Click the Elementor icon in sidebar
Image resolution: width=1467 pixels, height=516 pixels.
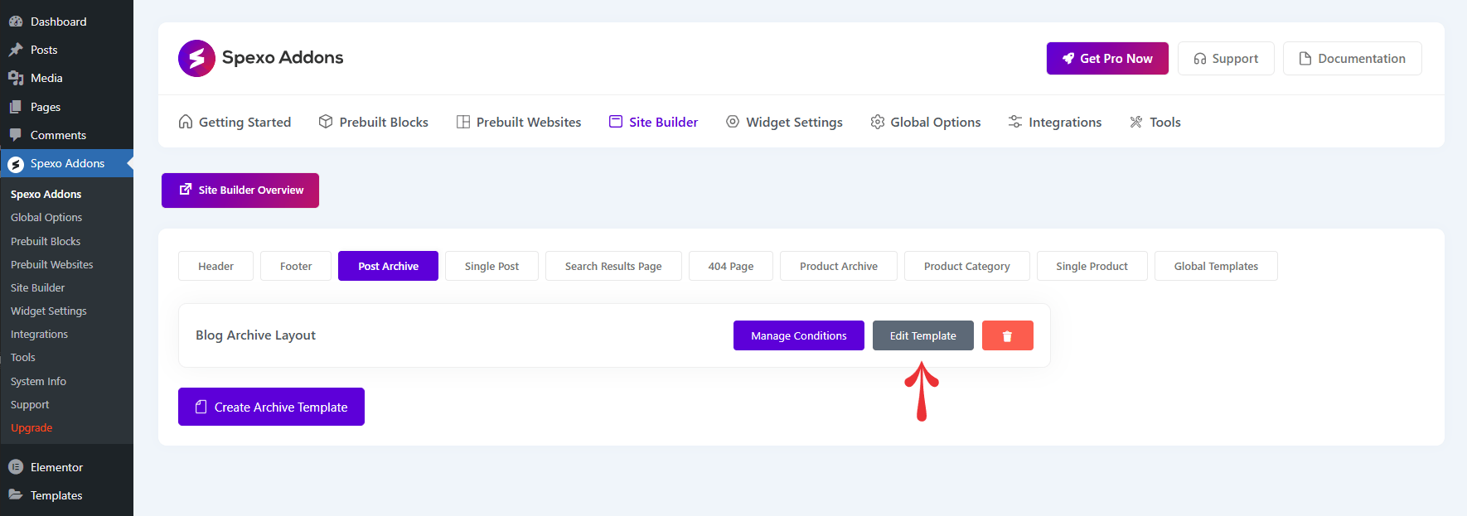pos(16,467)
